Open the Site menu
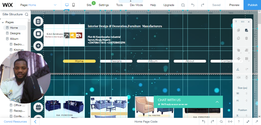 (89, 5)
